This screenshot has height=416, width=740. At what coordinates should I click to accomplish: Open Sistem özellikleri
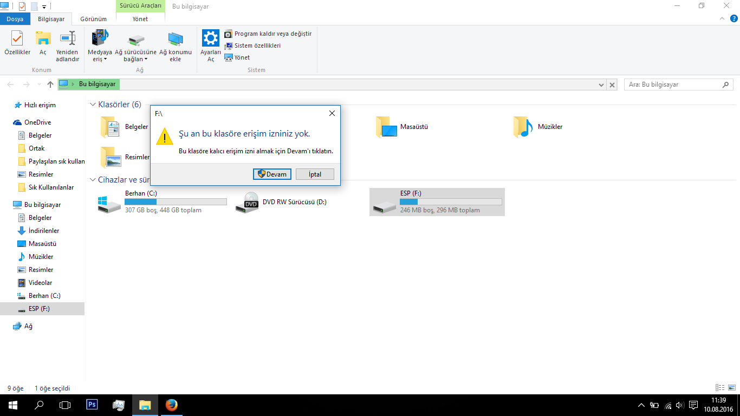(x=252, y=45)
